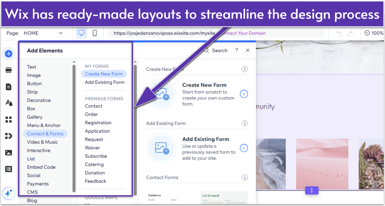This screenshot has height=206, width=385.
Task: Click the Create New Form illustration thumbnail
Action: pyautogui.click(x=161, y=94)
